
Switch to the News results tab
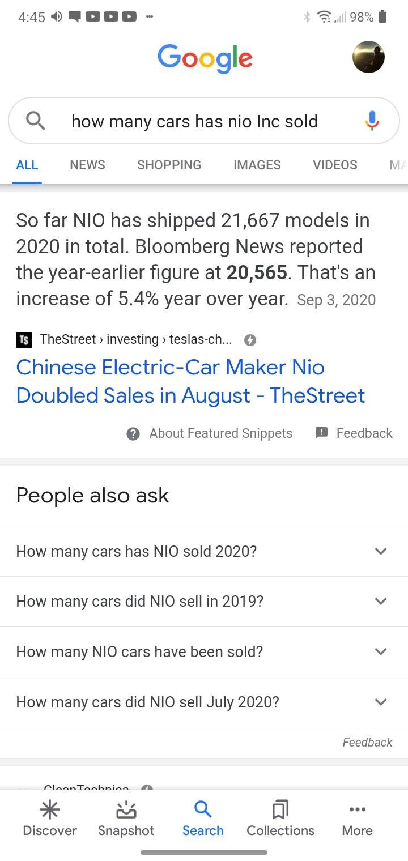(87, 165)
